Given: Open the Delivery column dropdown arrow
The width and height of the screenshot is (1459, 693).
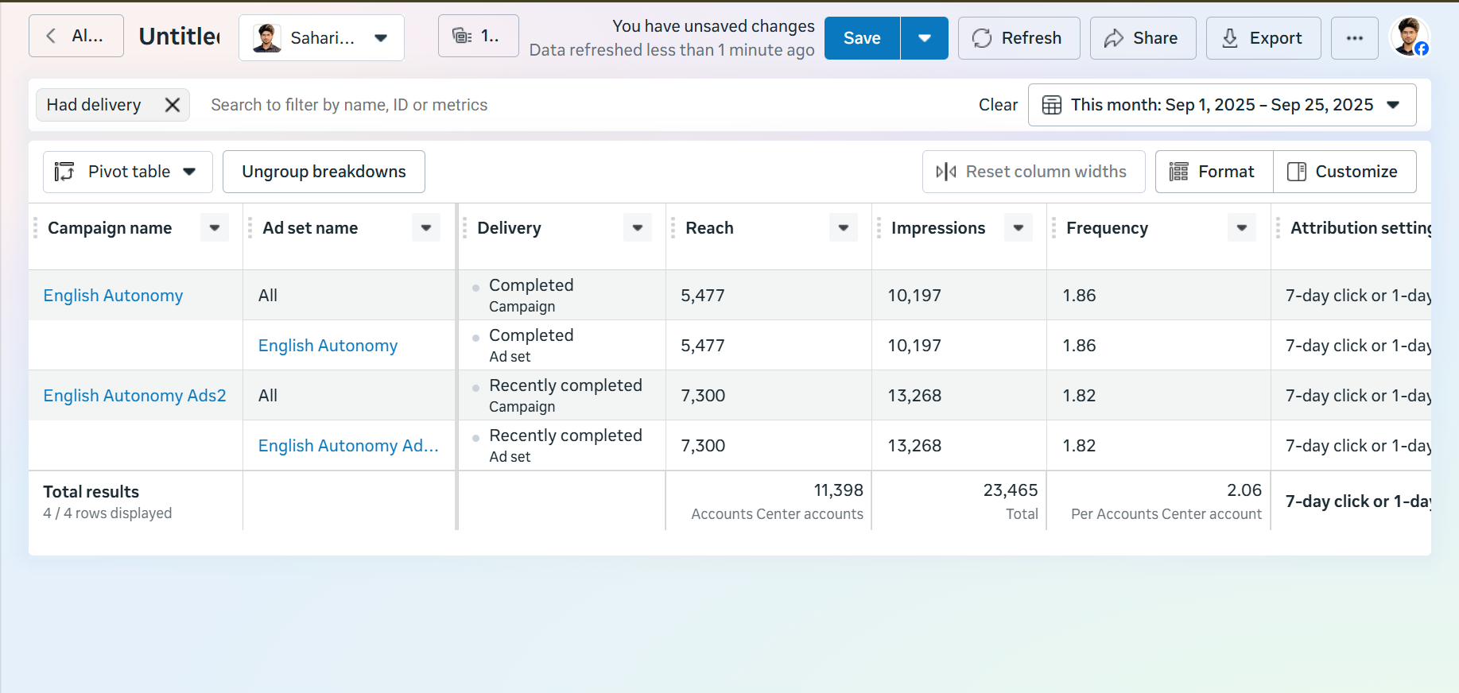Looking at the screenshot, I should (x=637, y=228).
